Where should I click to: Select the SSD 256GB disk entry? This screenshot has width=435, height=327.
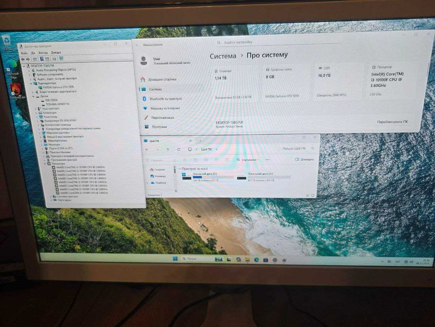pos(49,100)
